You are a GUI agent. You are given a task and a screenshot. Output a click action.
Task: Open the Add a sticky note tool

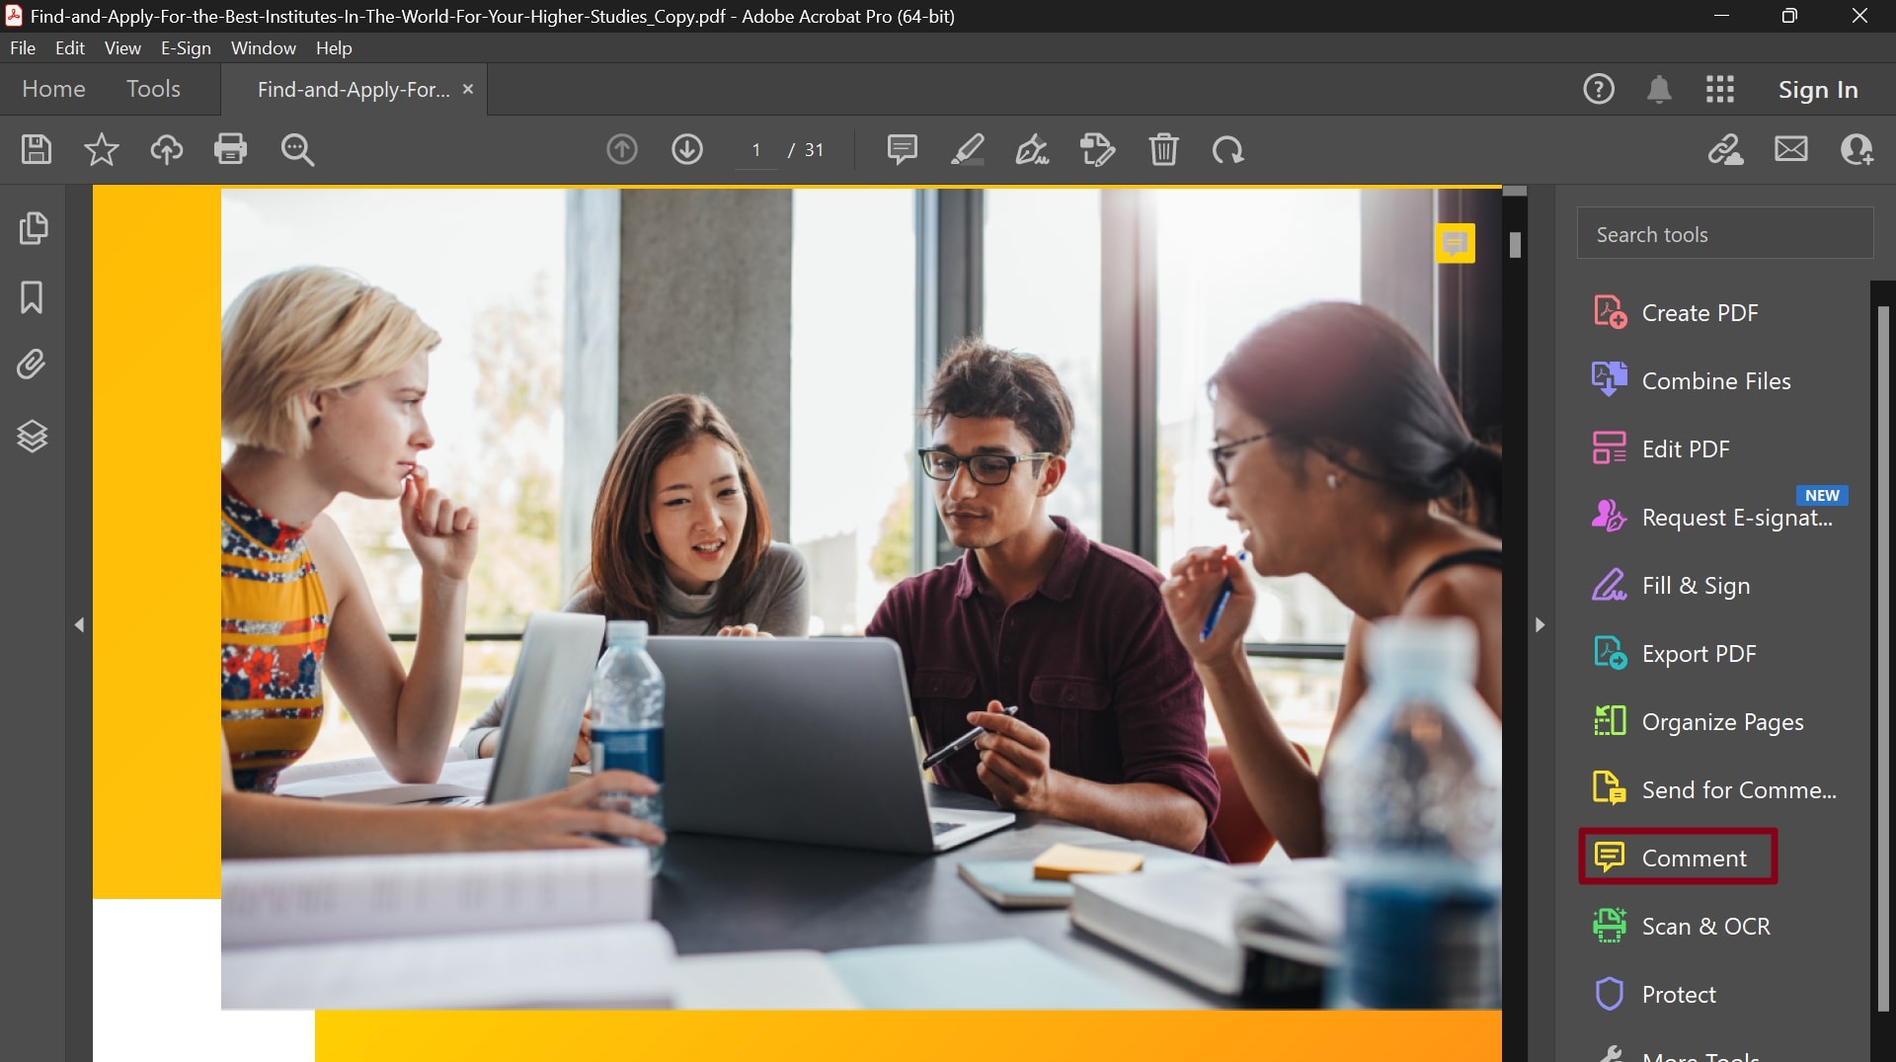coord(902,149)
